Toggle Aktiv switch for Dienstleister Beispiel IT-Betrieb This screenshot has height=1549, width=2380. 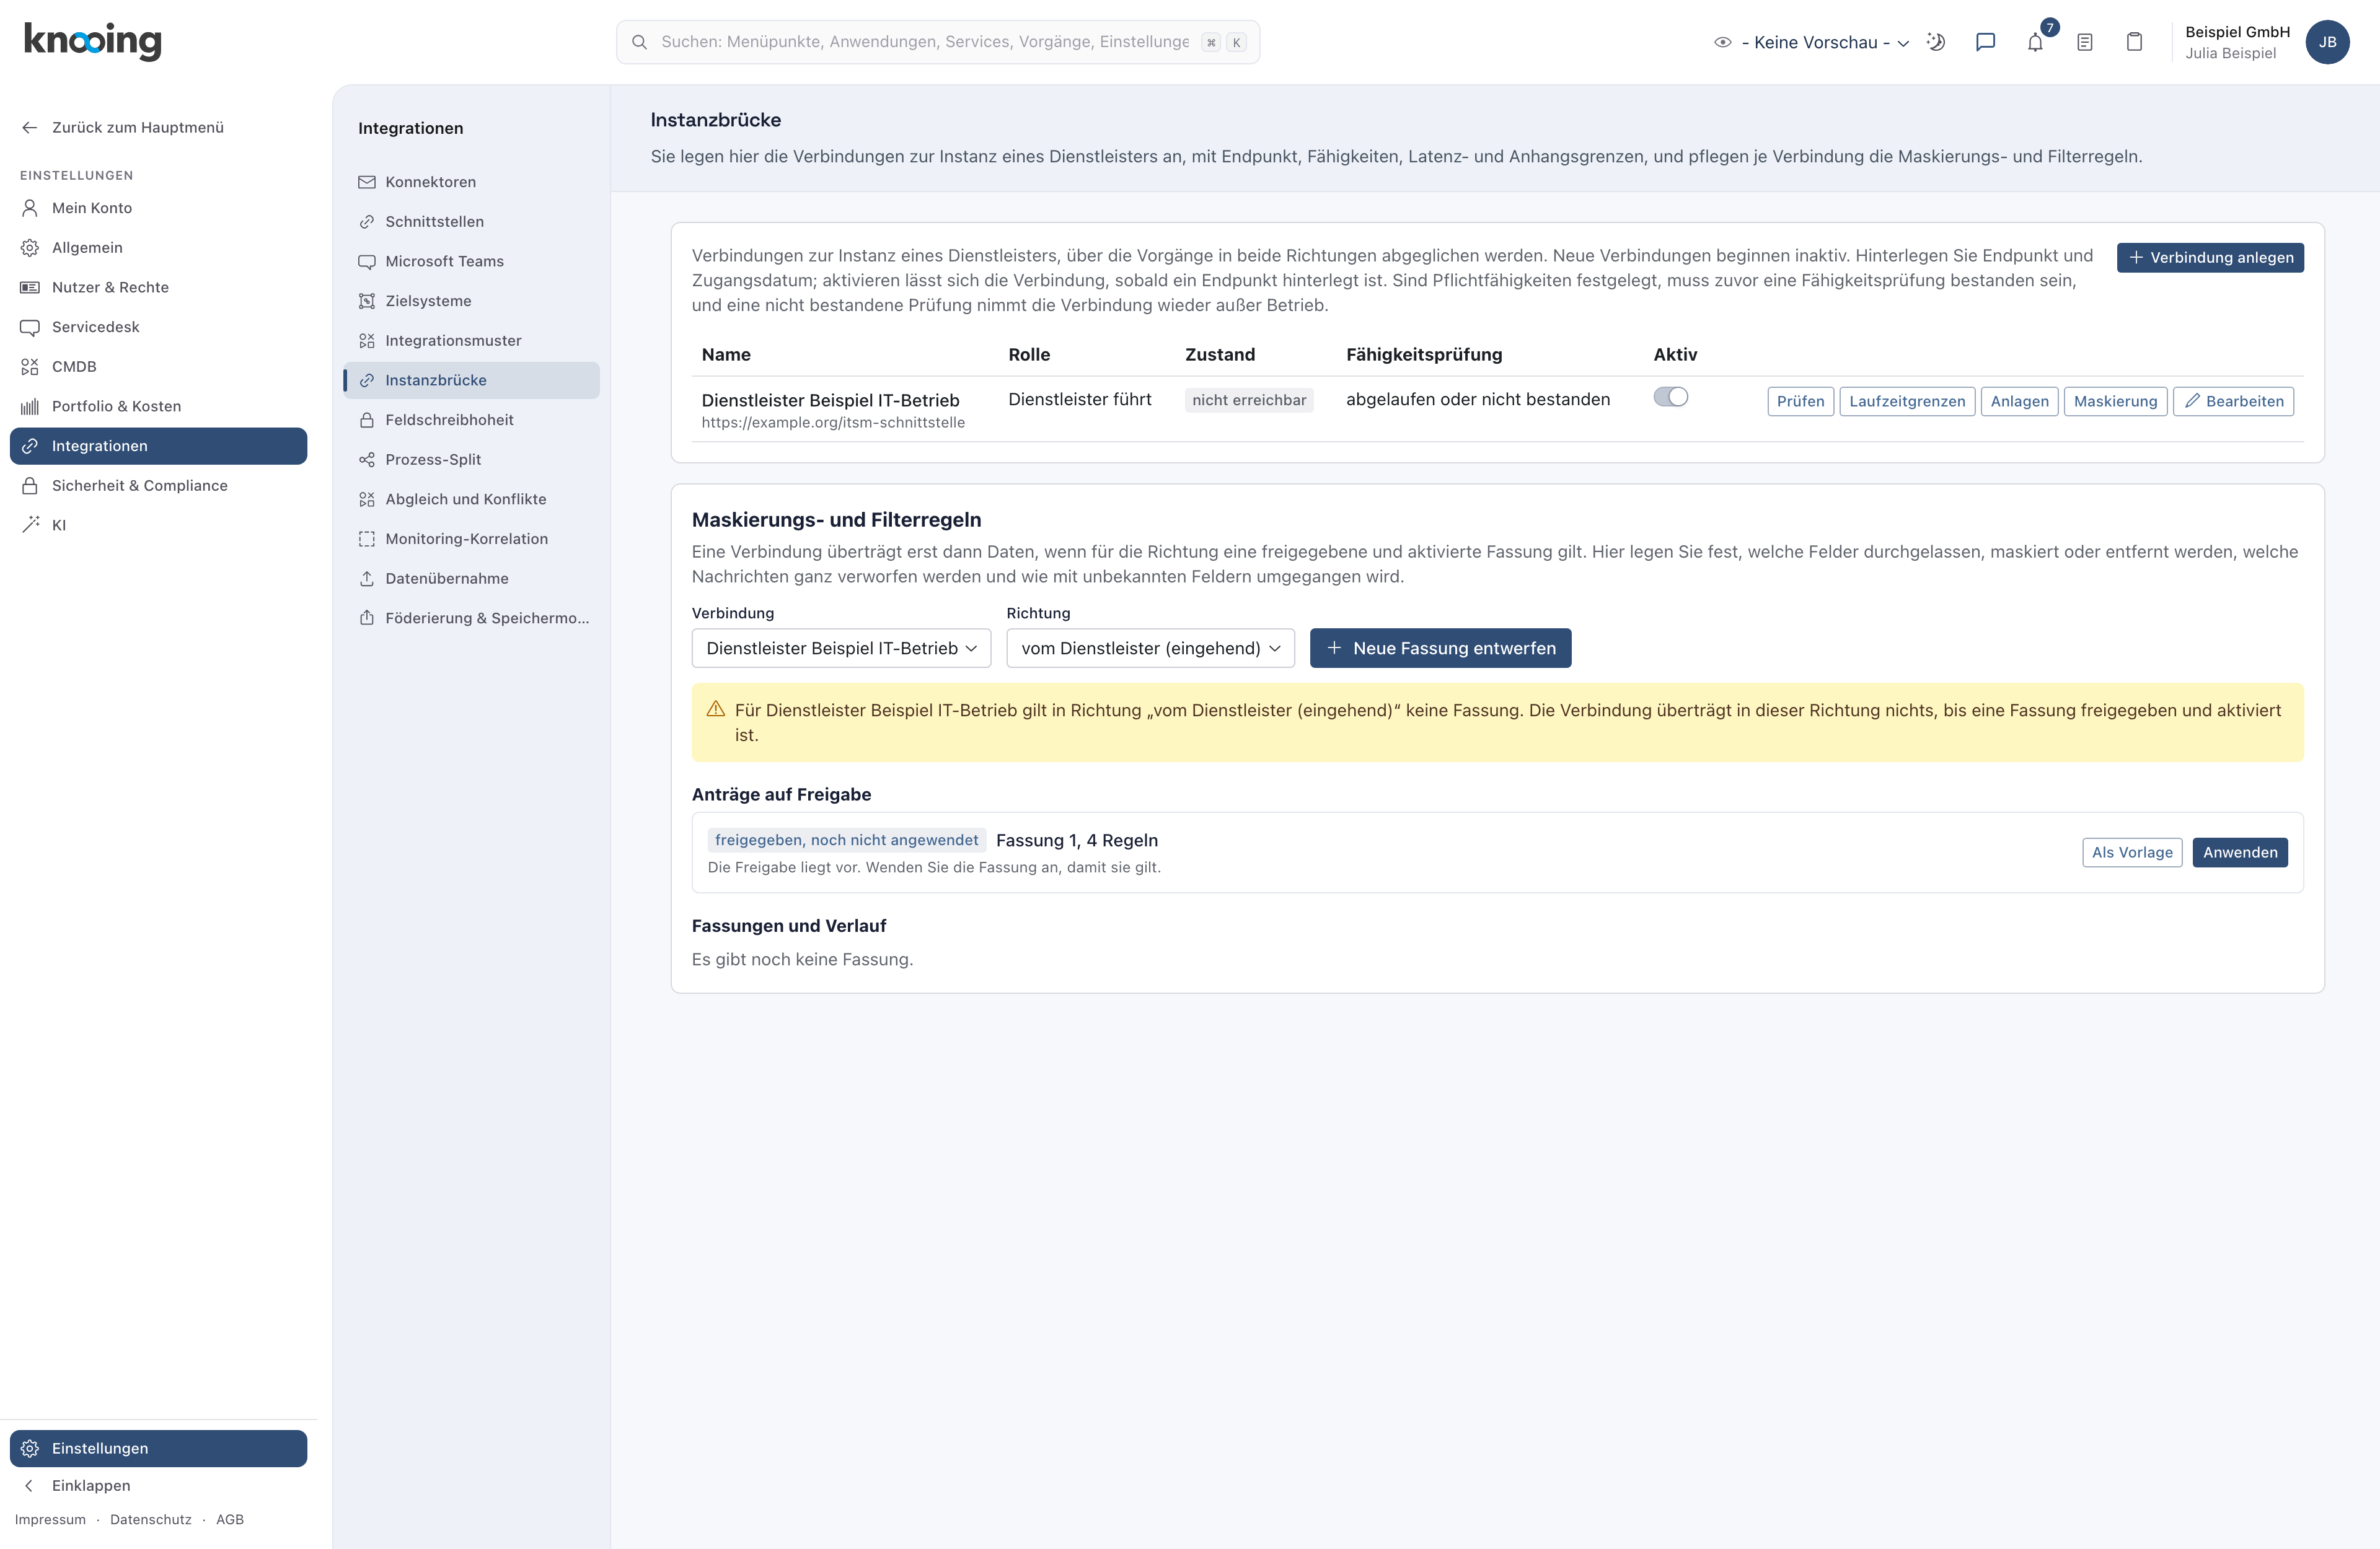tap(1670, 397)
